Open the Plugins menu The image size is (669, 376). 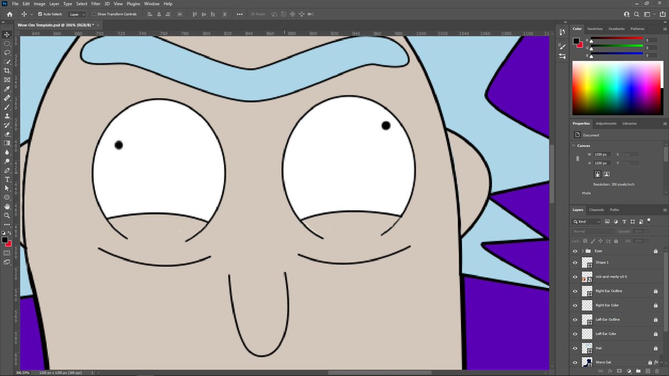(133, 4)
